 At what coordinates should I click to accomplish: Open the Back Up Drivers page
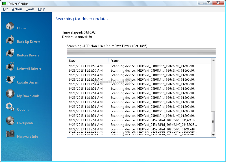pyautogui.click(x=29, y=42)
